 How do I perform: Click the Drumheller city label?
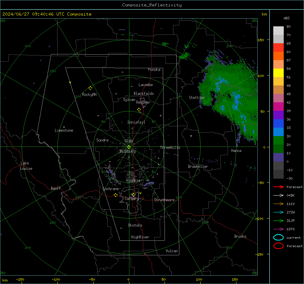pyautogui.click(x=198, y=166)
